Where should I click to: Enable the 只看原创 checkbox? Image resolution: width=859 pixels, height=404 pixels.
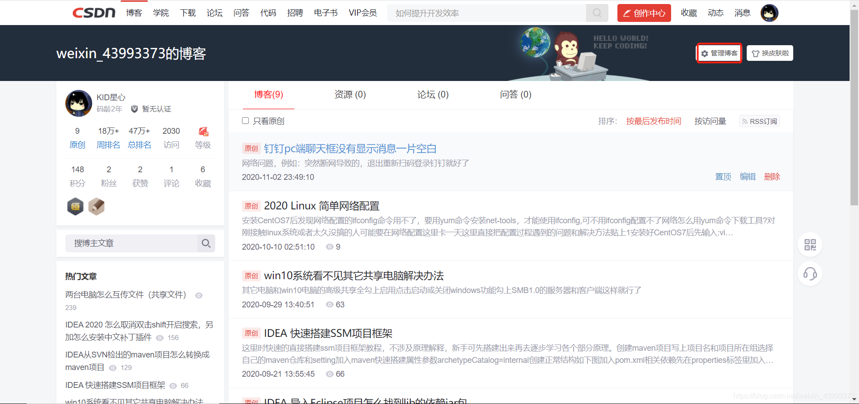pos(245,120)
